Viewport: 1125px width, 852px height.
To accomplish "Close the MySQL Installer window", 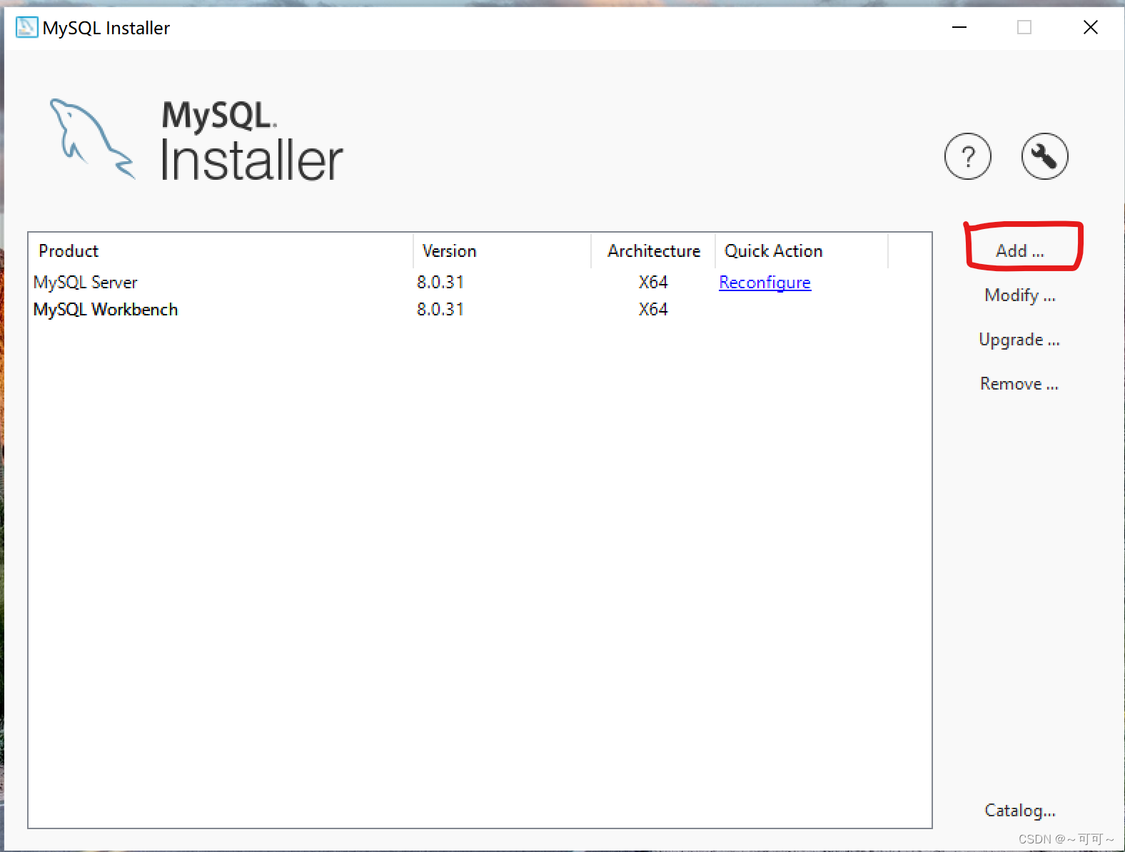I will tap(1091, 28).
